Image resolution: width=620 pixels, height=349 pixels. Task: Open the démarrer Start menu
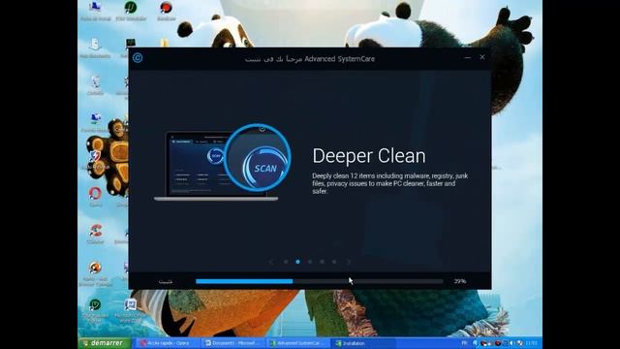tap(104, 342)
